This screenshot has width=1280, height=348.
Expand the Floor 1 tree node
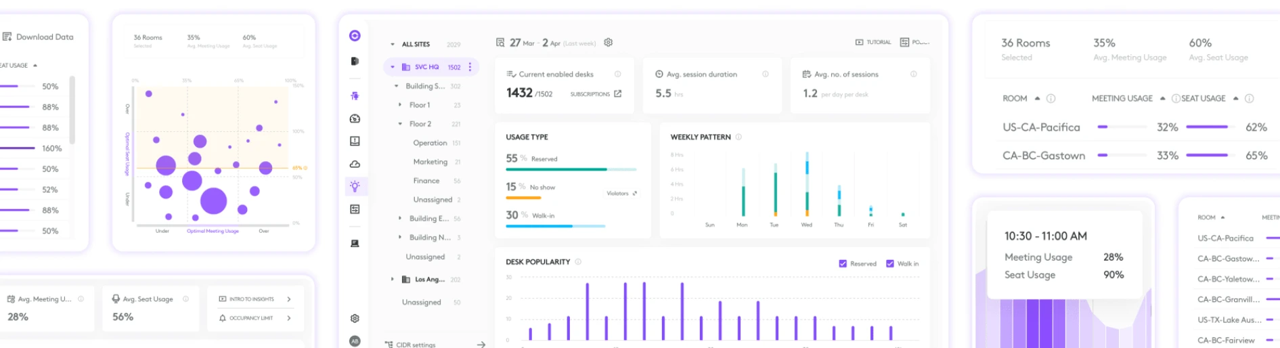click(x=400, y=105)
